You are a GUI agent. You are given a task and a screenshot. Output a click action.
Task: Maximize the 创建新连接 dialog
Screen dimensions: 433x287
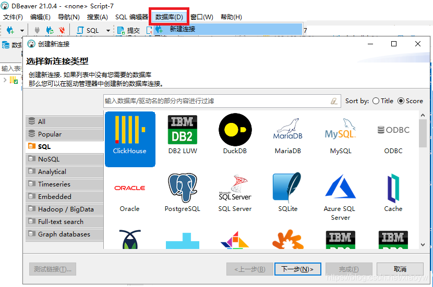pos(394,44)
